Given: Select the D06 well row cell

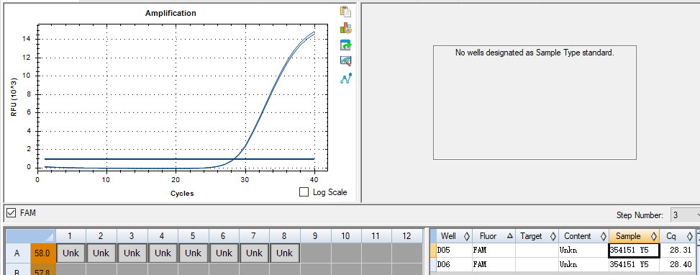Looking at the screenshot, I should (455, 265).
